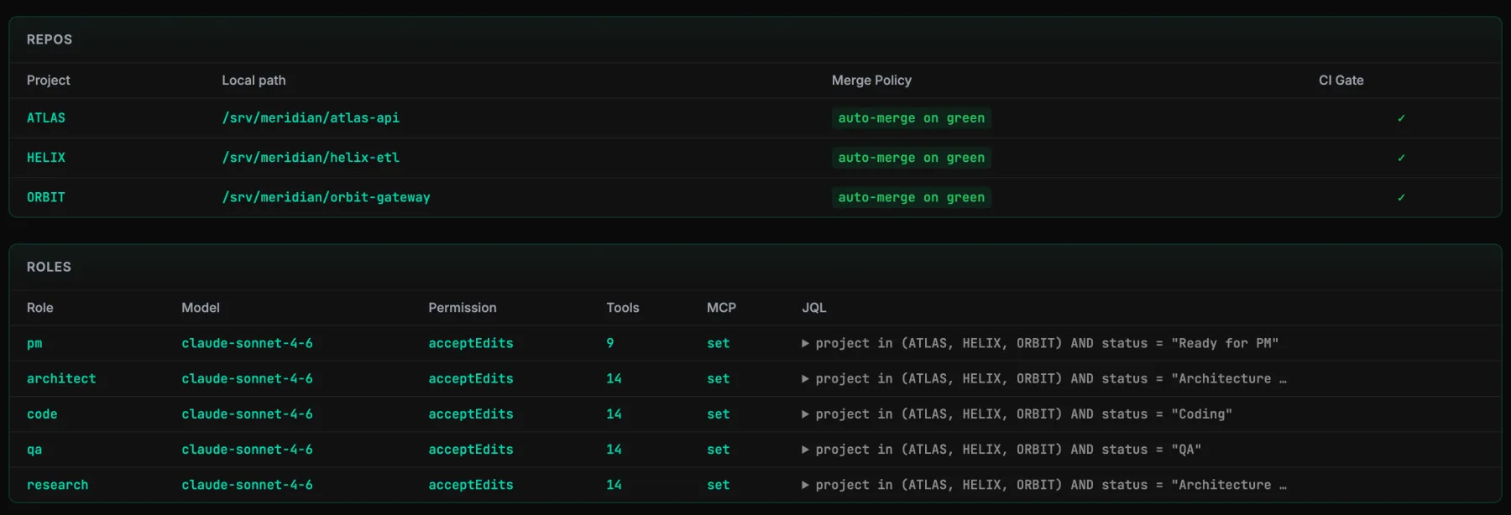The image size is (1511, 515).
Task: Expand the pm role JQL query
Action: point(805,343)
